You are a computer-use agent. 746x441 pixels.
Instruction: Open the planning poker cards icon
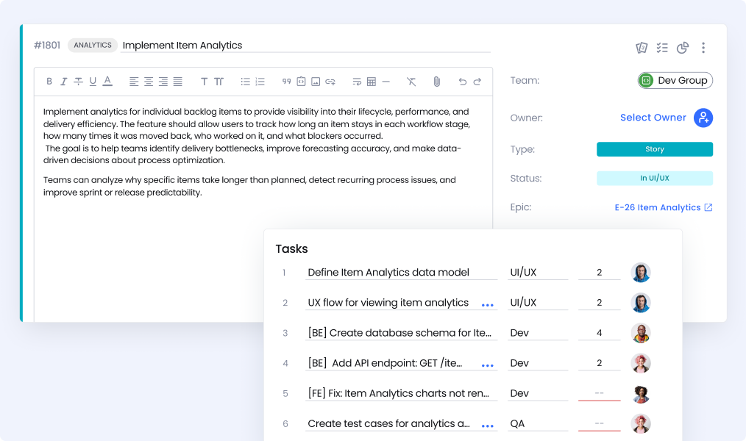642,48
